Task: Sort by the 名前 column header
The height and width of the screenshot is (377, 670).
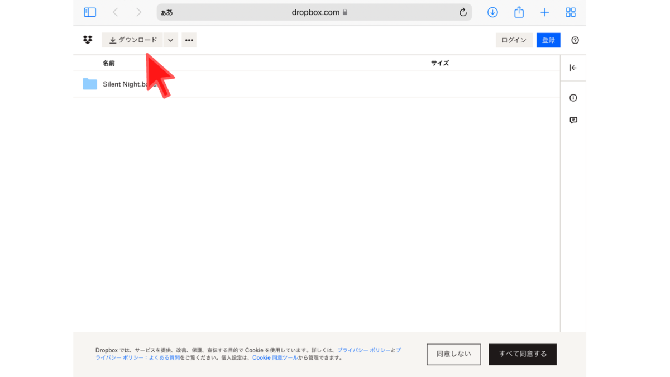Action: (109, 63)
